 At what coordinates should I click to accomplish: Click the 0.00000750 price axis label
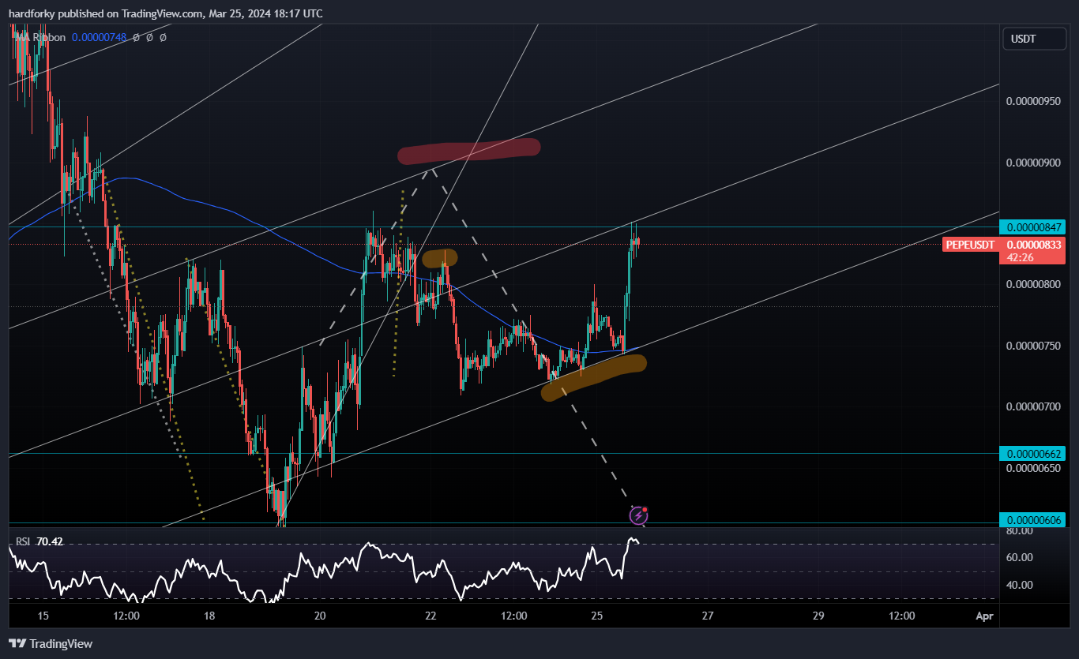point(1033,346)
